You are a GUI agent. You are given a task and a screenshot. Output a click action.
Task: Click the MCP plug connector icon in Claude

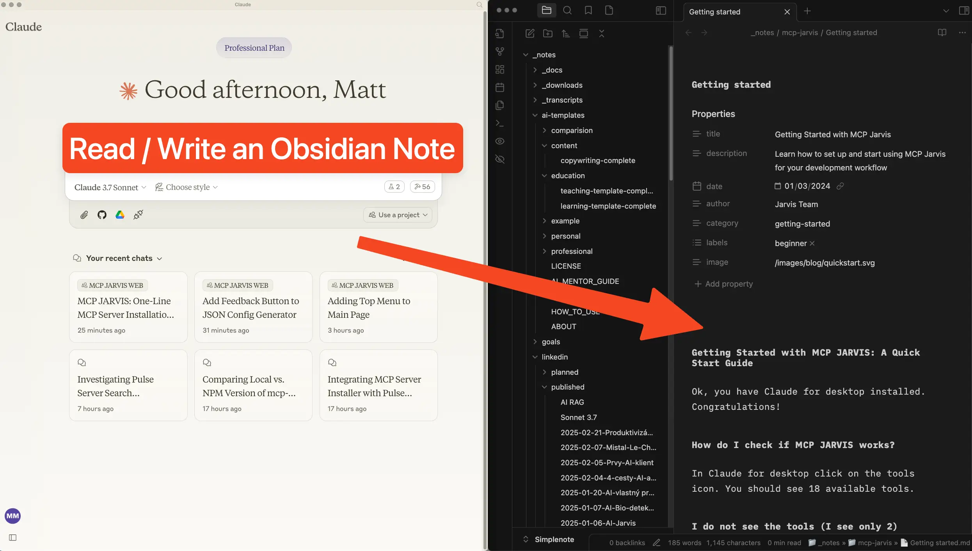point(138,215)
